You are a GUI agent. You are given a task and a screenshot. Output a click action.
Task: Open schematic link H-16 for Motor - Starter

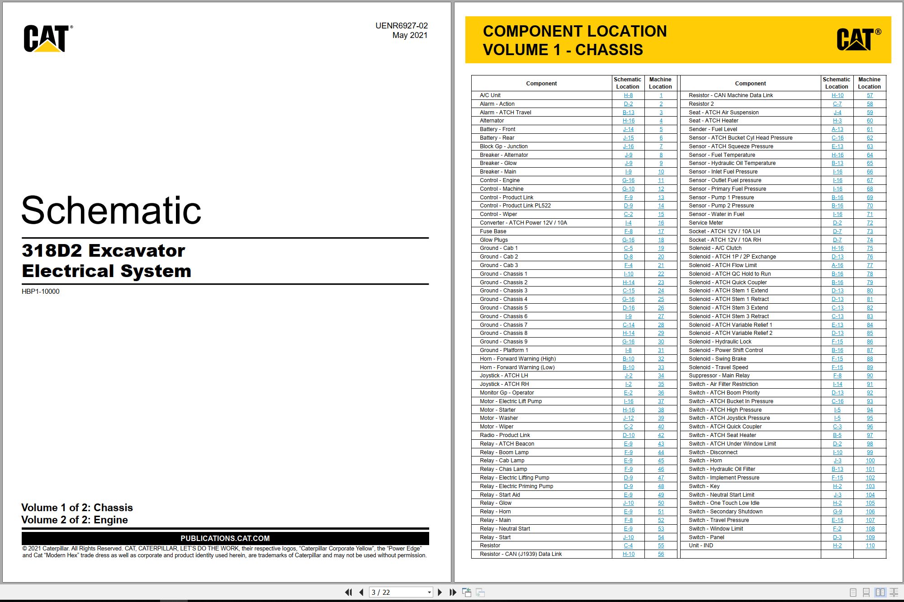coord(628,410)
